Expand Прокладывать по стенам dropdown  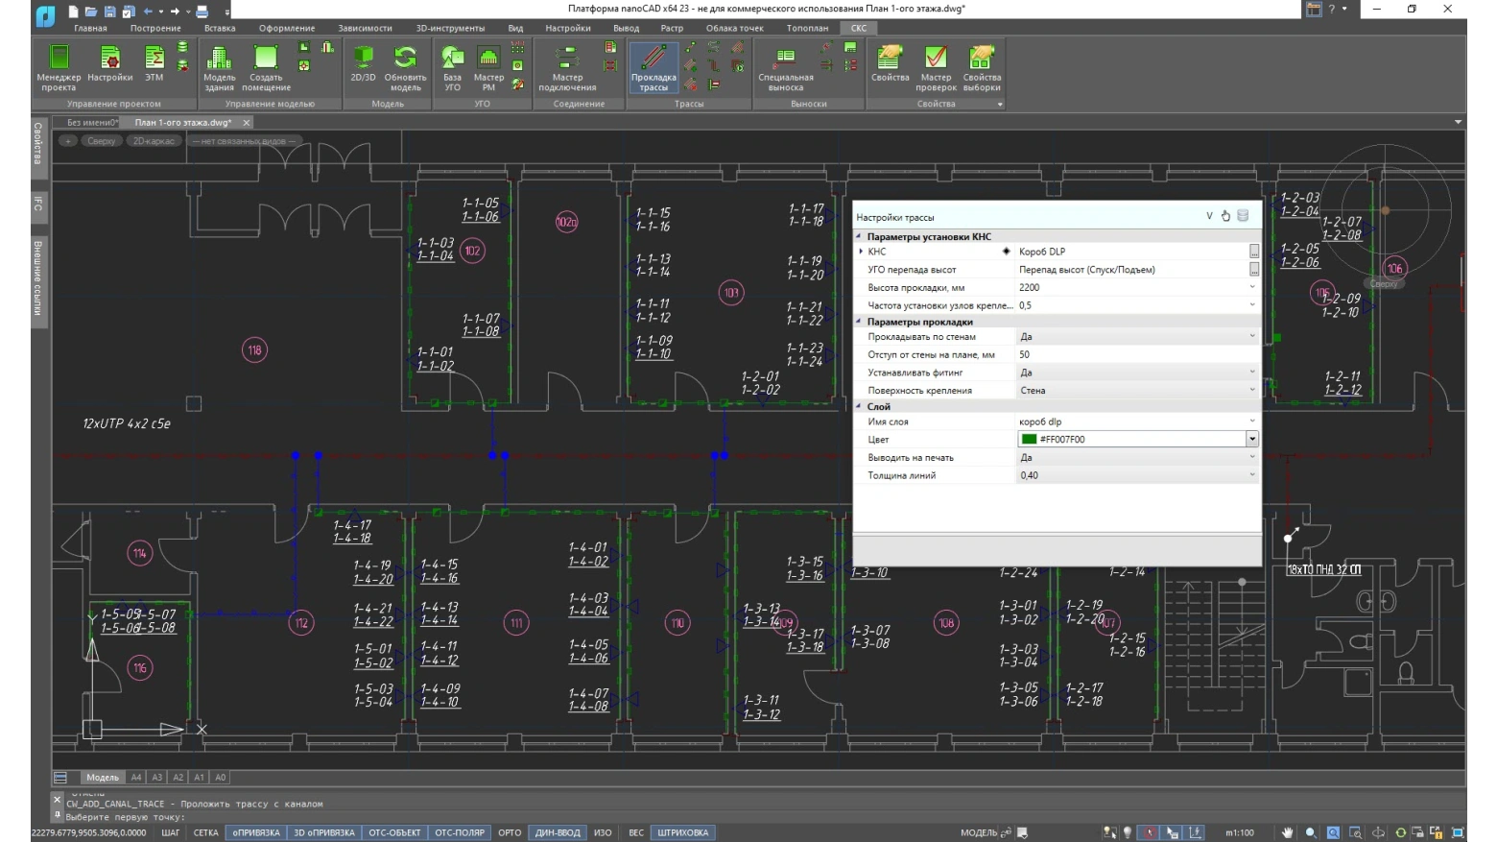click(1251, 337)
